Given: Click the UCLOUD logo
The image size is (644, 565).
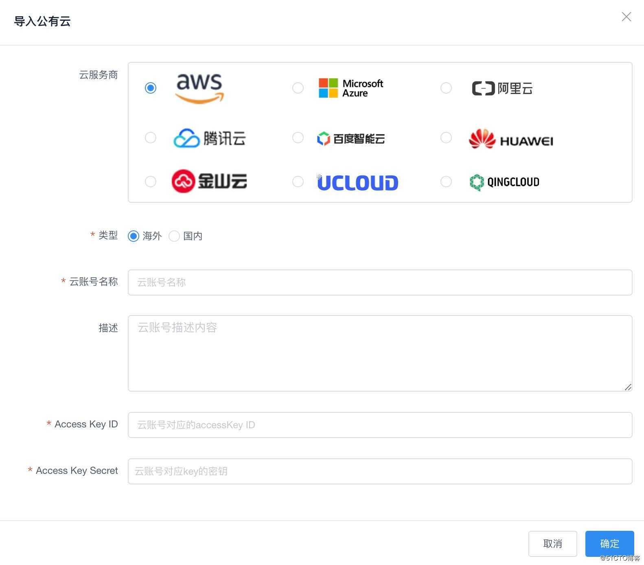Looking at the screenshot, I should [357, 182].
